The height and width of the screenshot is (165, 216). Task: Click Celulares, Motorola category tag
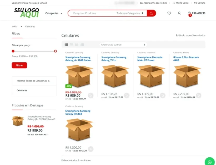coord(146,53)
